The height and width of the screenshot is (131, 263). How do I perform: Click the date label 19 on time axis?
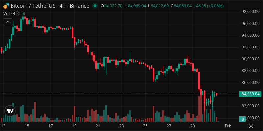tap(74, 126)
